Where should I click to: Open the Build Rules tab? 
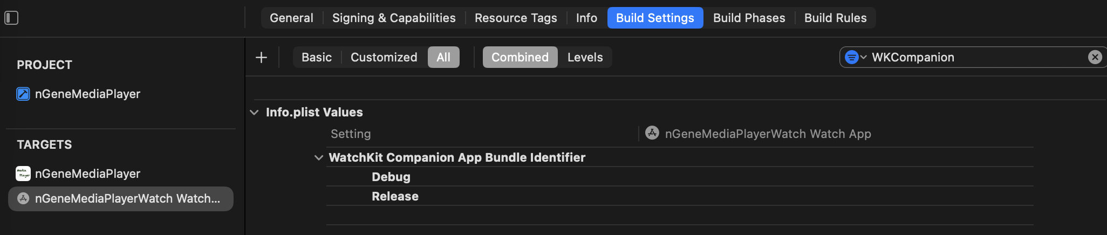pos(835,18)
